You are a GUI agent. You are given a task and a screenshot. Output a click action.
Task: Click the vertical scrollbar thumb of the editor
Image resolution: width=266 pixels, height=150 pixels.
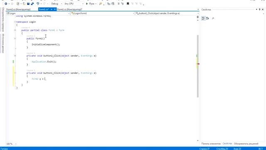198,66
